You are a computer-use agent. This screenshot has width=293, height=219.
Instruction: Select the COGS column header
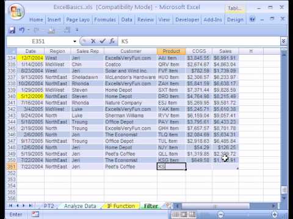coord(199,51)
